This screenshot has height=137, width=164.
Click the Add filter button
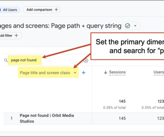11,36
